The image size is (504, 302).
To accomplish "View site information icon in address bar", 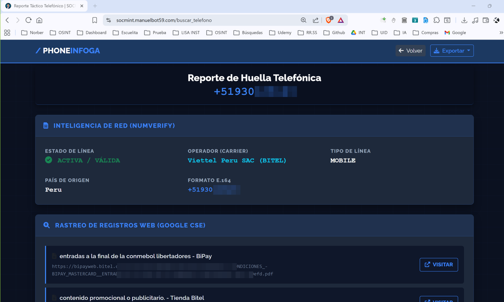I will [x=108, y=20].
